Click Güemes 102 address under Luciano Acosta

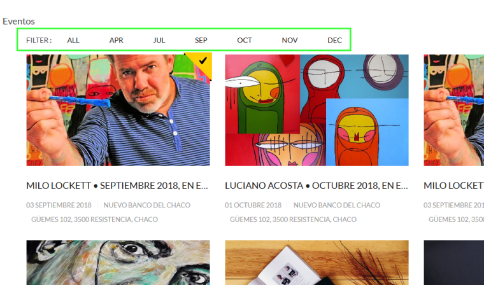[x=293, y=219]
